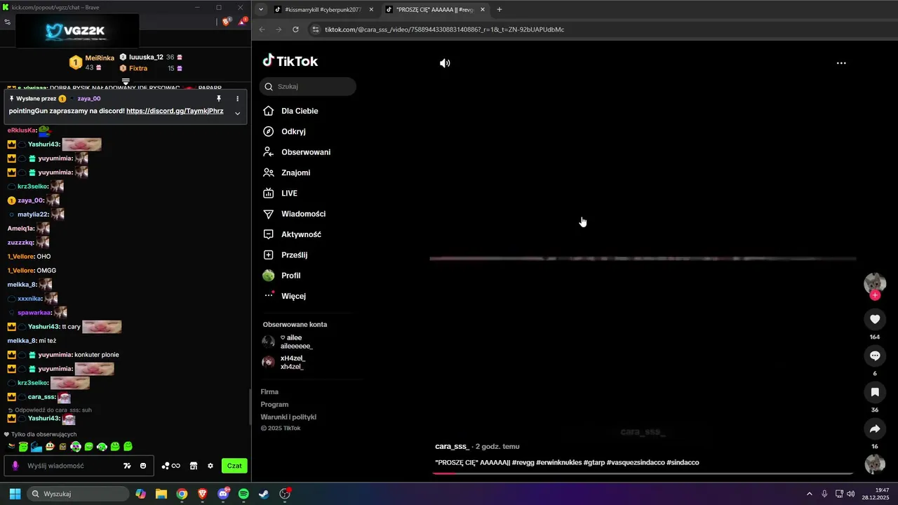Open the emoji picker in Kick chat

143,466
